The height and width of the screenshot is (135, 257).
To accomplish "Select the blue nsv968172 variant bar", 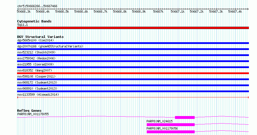I will [133, 85].
